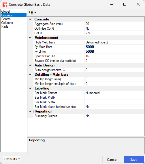Select the High Yield bars label
This screenshot has height=164, width=145.
tap(45, 42)
